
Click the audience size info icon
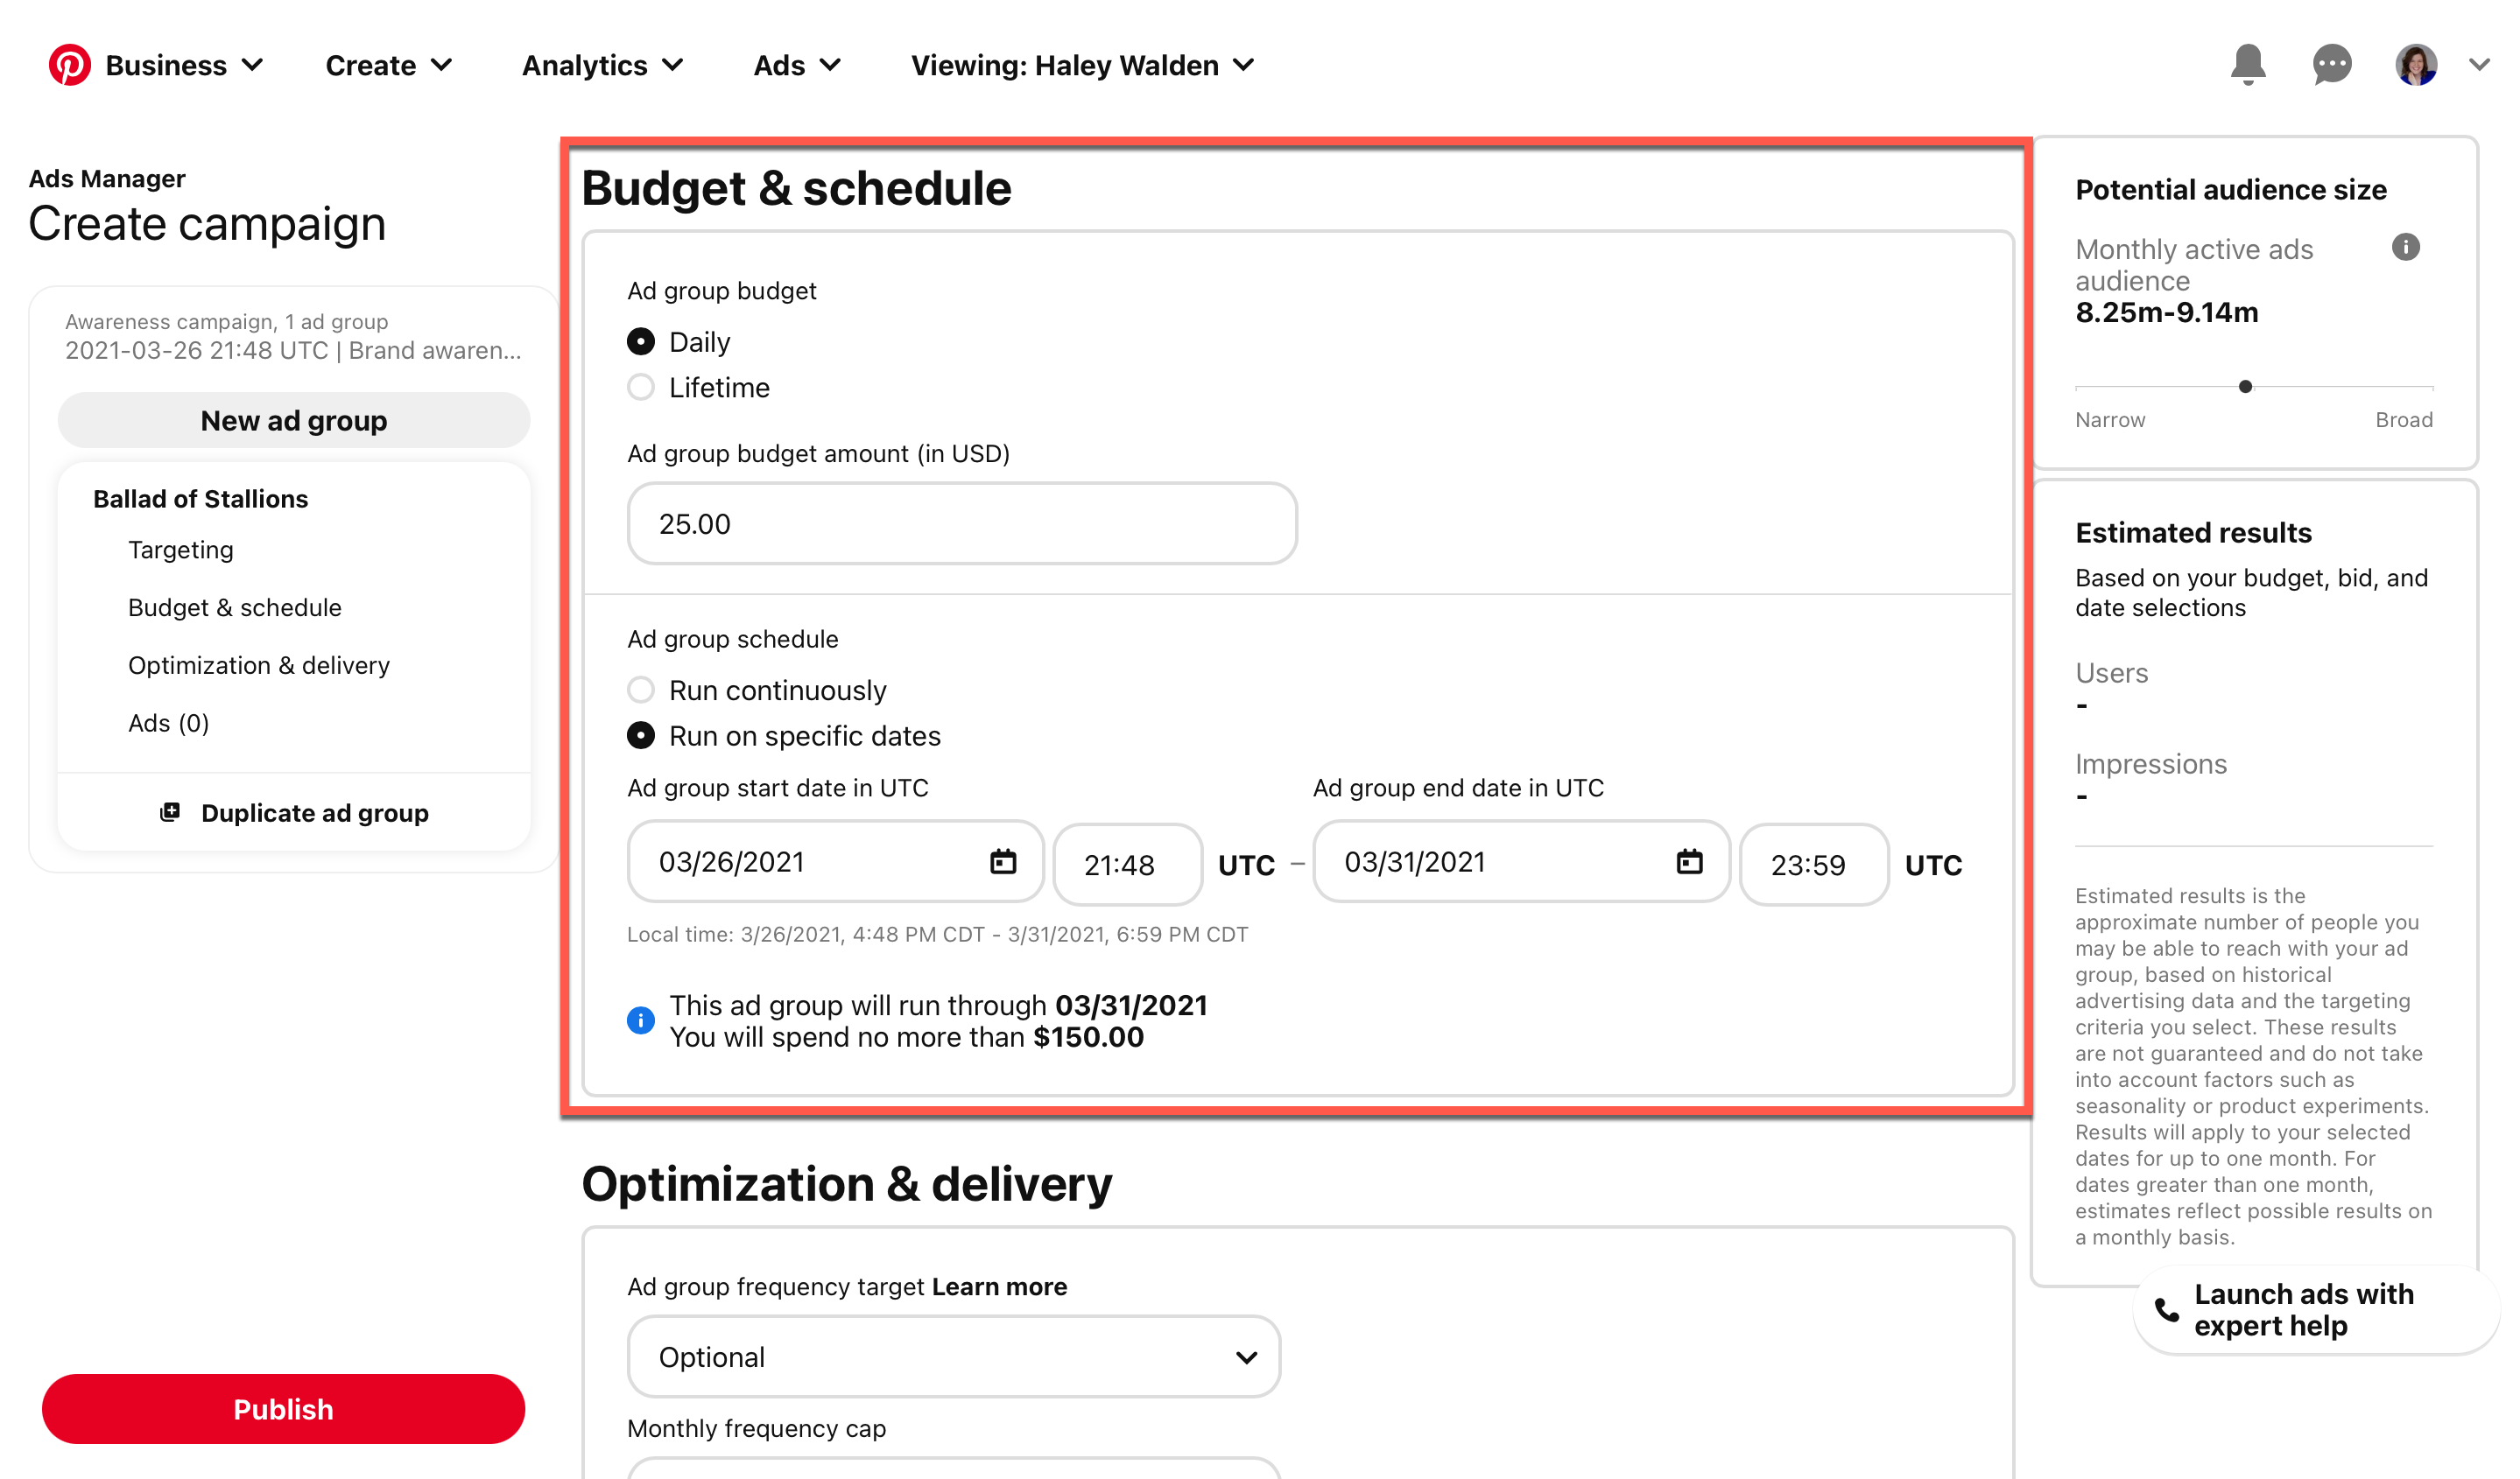click(2405, 247)
